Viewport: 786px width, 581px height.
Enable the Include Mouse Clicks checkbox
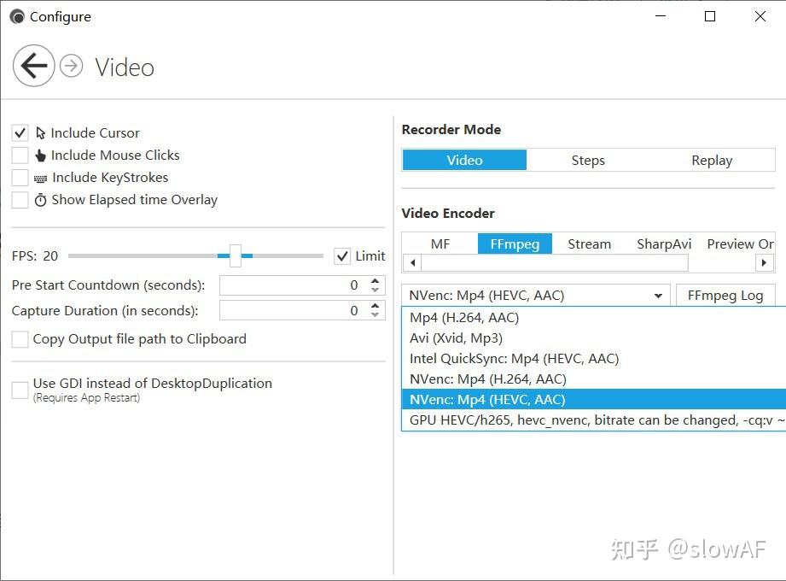(20, 156)
